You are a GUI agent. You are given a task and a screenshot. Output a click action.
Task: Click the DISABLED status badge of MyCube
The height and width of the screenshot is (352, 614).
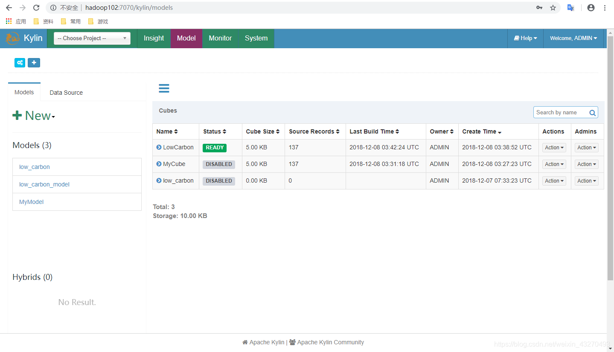pos(219,164)
